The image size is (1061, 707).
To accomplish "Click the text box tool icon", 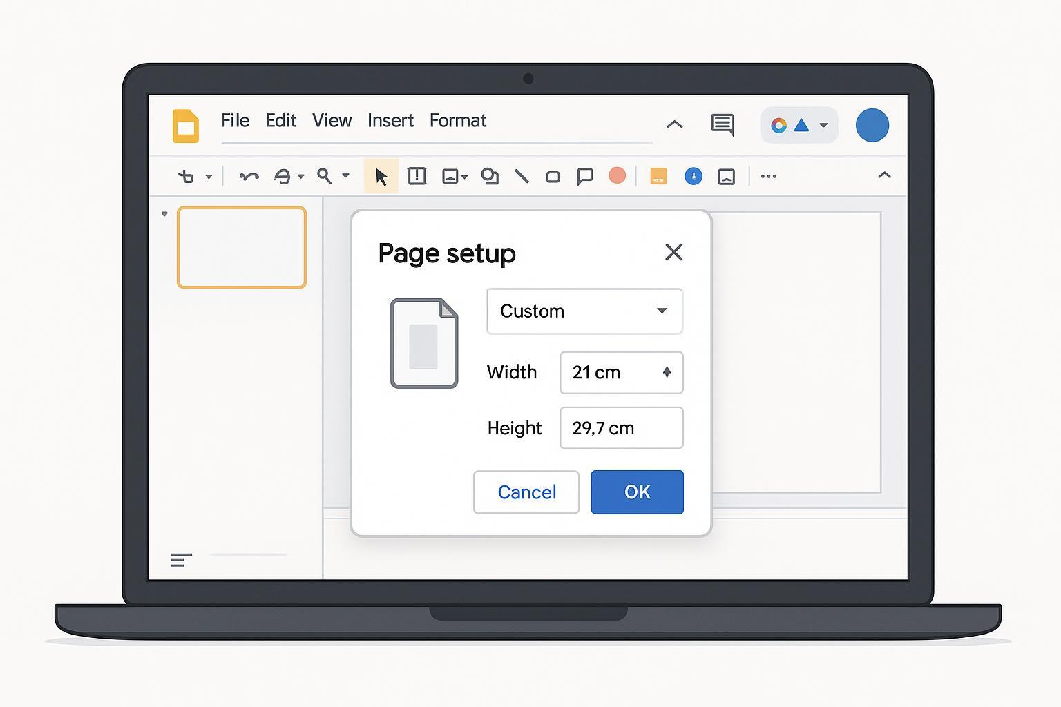I will tap(417, 176).
